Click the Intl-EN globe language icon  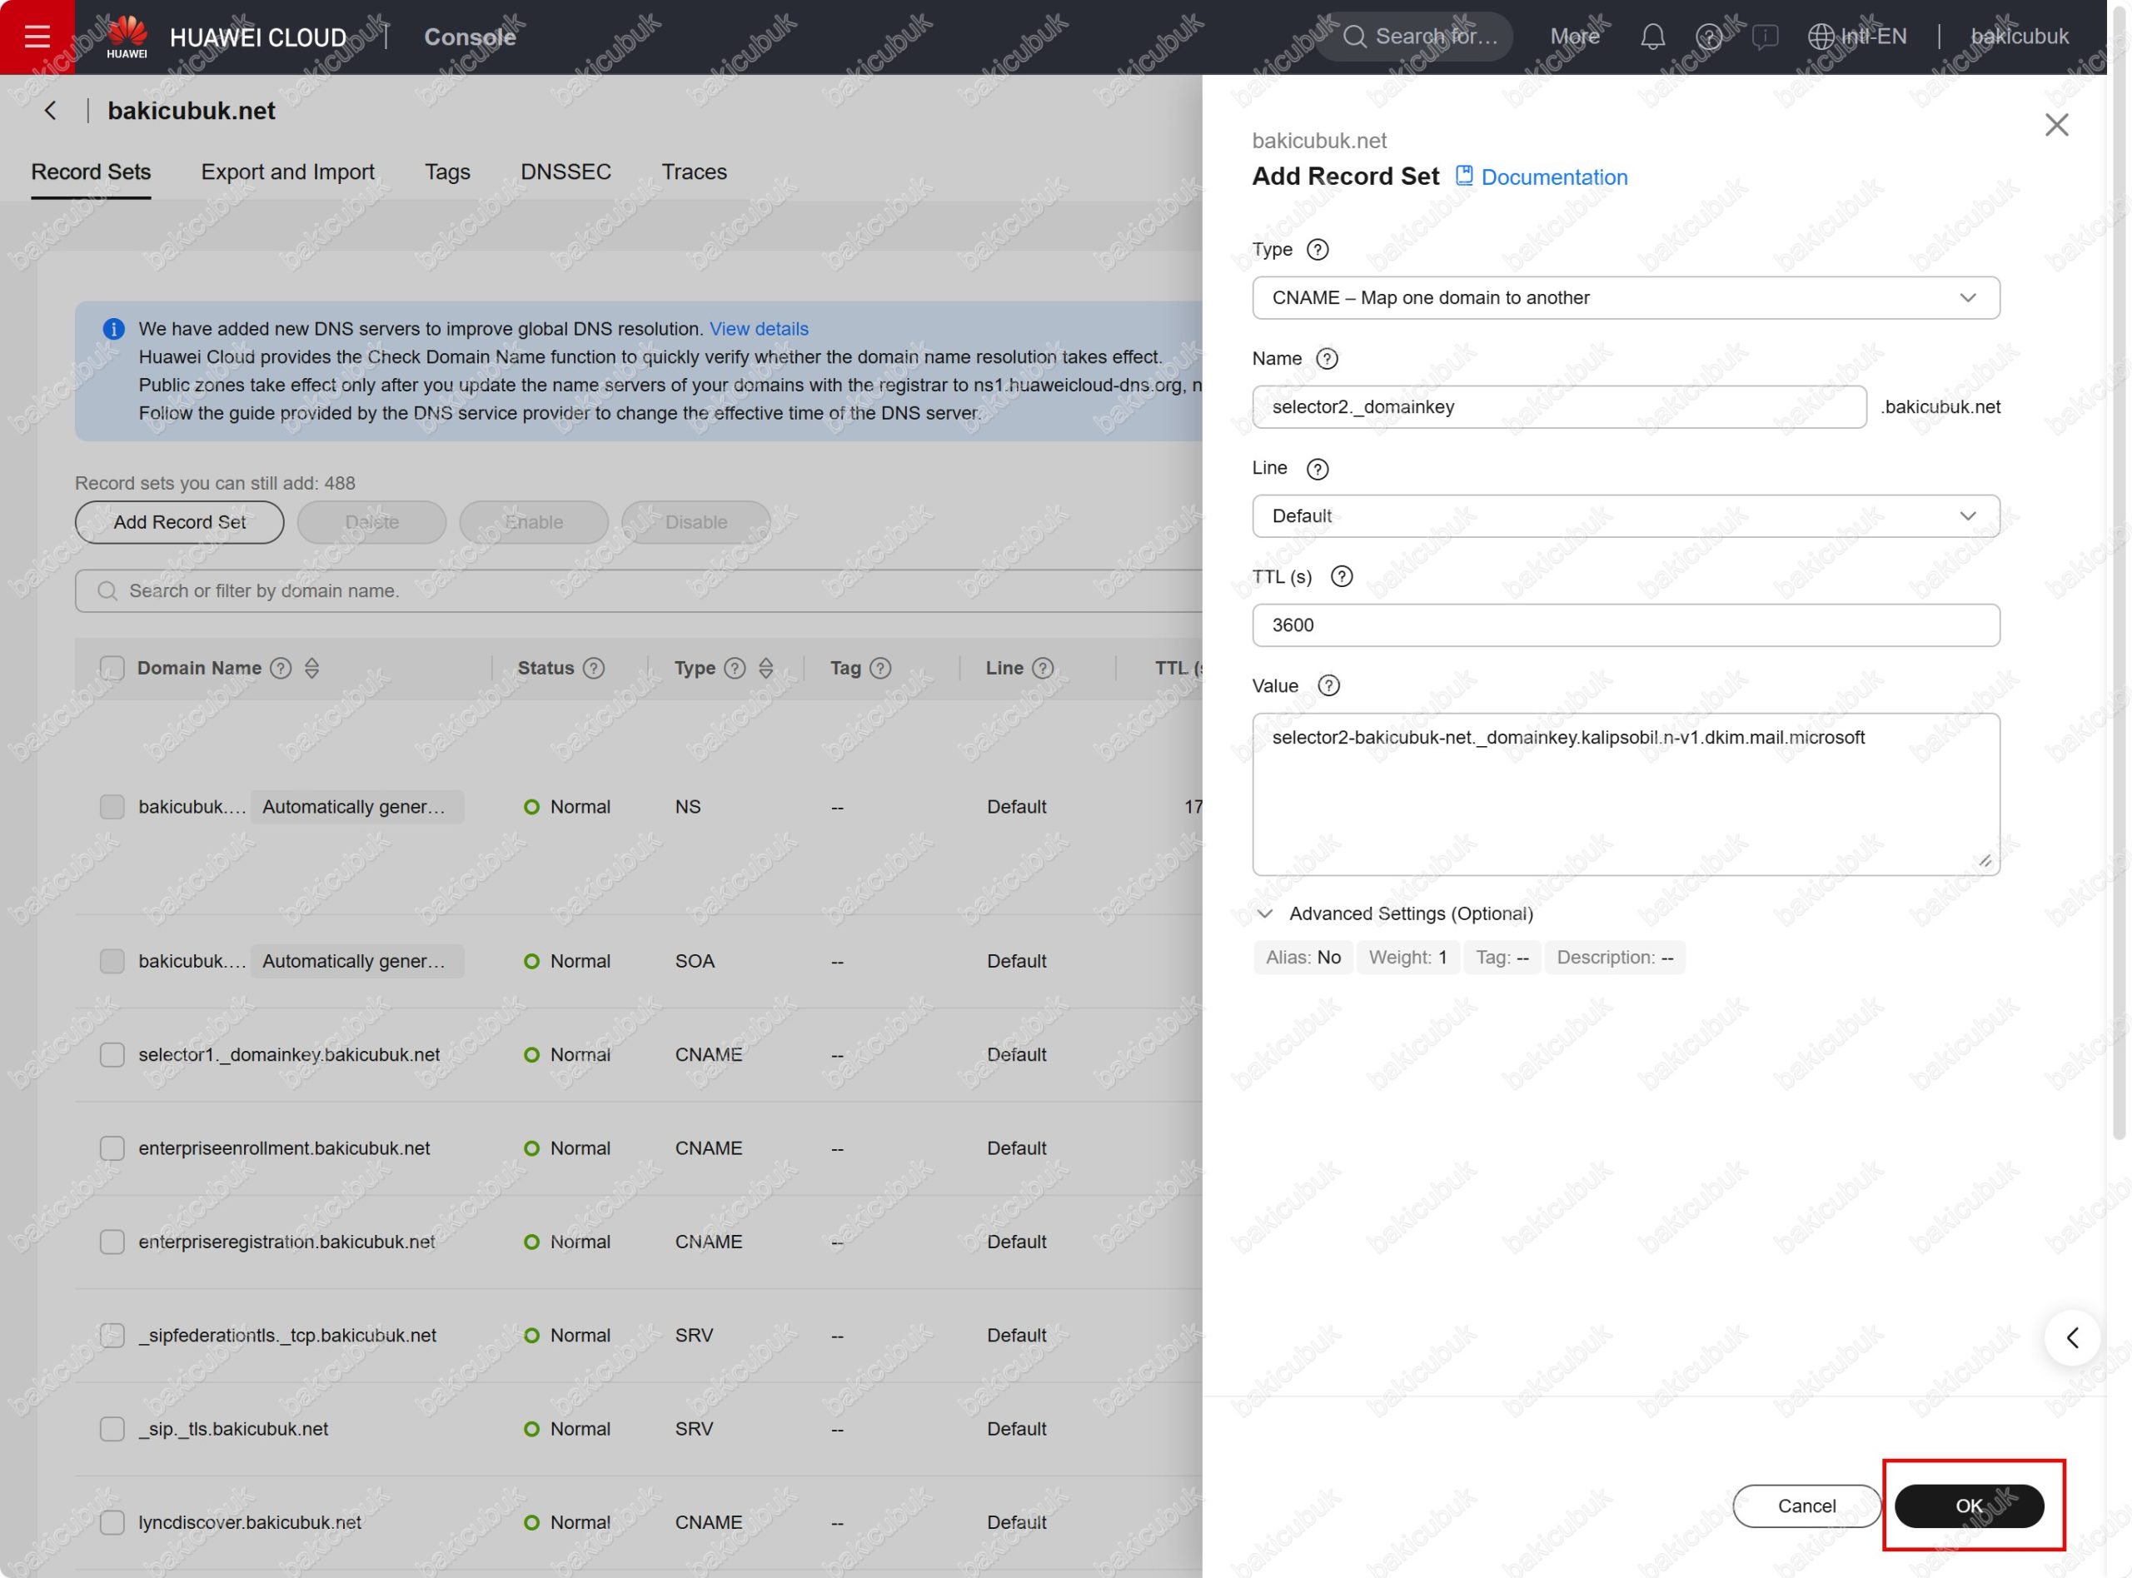point(1821,37)
